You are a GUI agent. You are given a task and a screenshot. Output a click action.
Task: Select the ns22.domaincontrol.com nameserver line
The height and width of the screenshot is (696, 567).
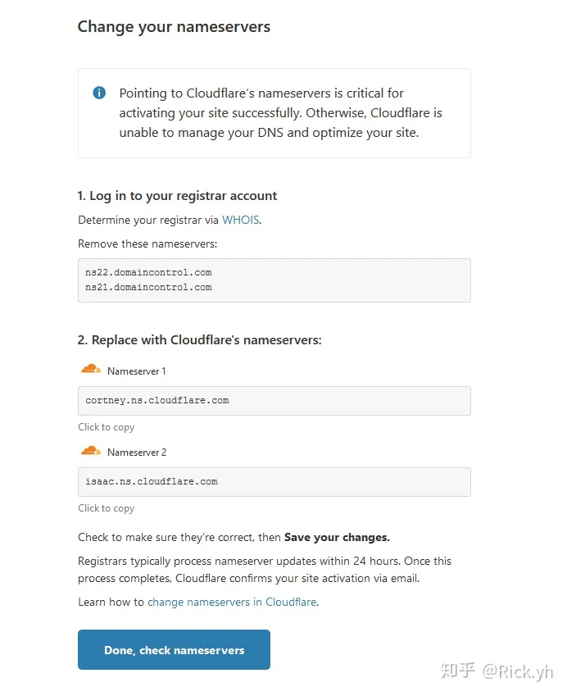tap(148, 272)
